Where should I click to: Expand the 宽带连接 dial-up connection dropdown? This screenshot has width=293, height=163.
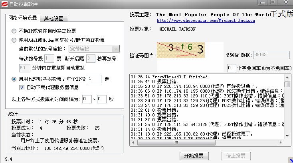coord(94,49)
